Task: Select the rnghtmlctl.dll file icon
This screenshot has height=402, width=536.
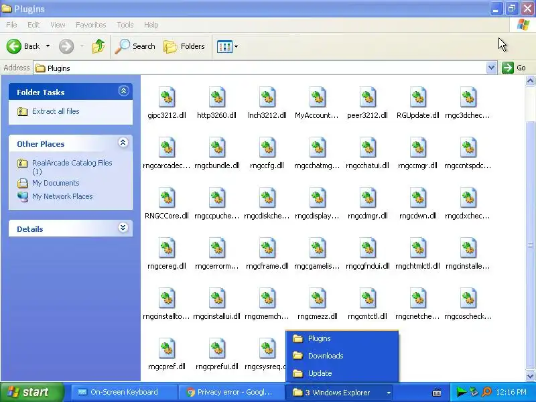Action: coord(418,248)
